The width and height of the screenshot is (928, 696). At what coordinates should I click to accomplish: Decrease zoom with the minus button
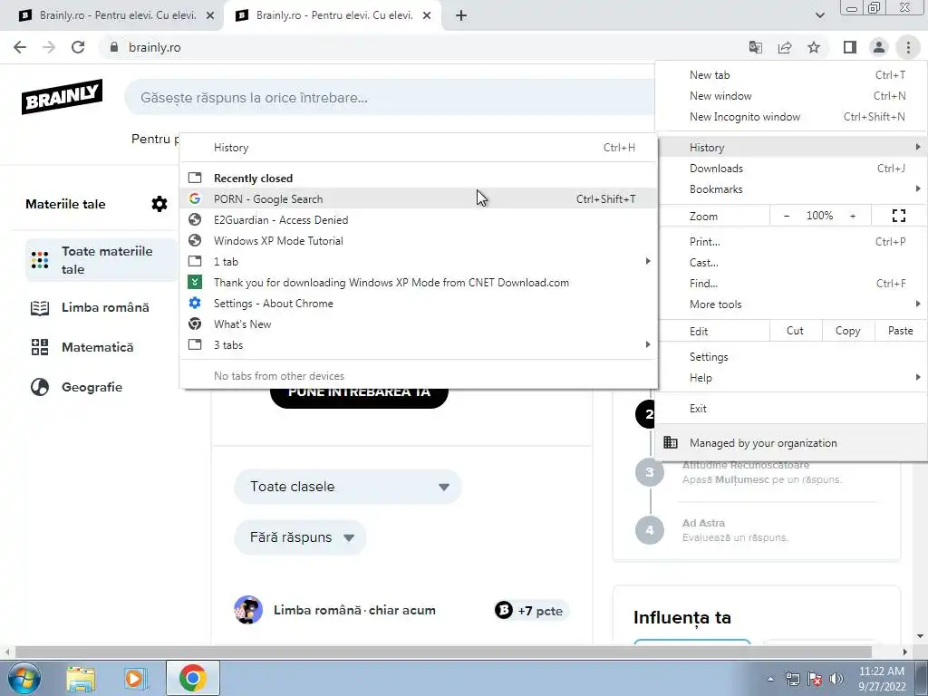coord(786,216)
